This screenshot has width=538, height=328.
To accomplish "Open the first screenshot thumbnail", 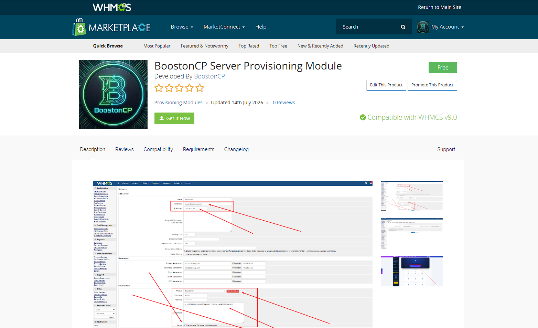I will pos(412,196).
